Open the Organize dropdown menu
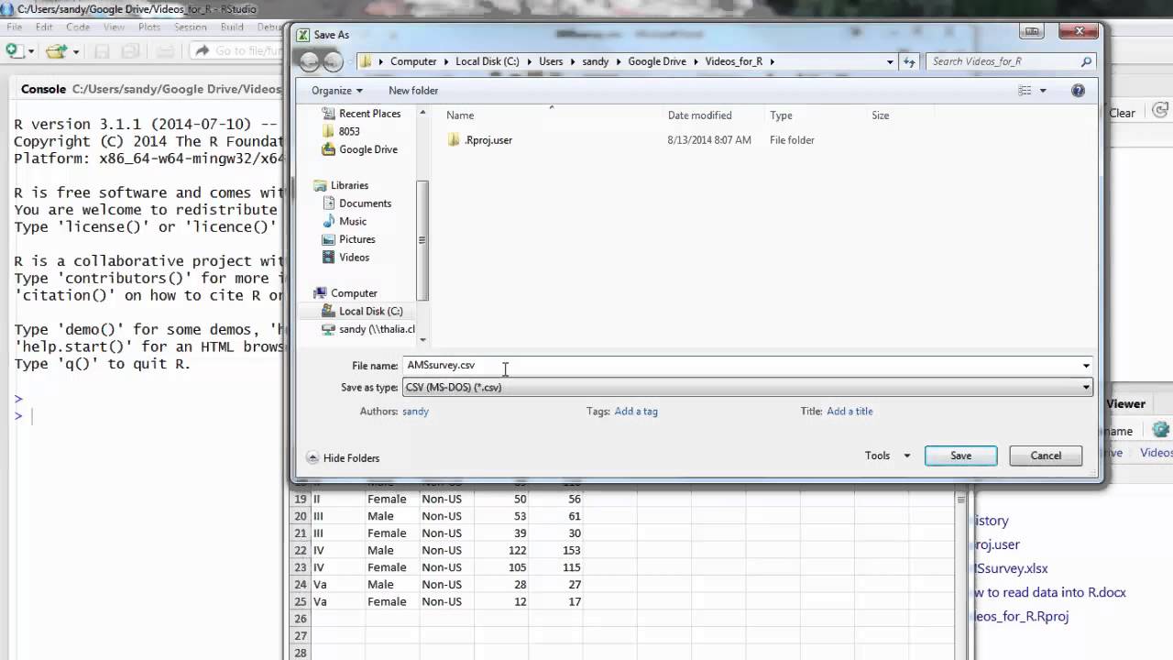 pos(336,91)
